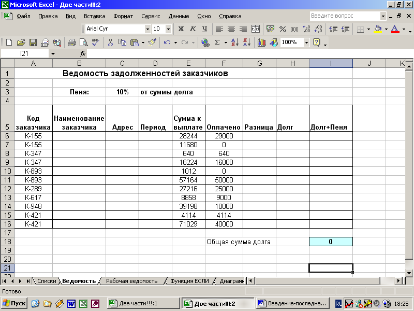The height and width of the screenshot is (311, 414).
Task: Decrease cell indent
Action: click(x=333, y=29)
